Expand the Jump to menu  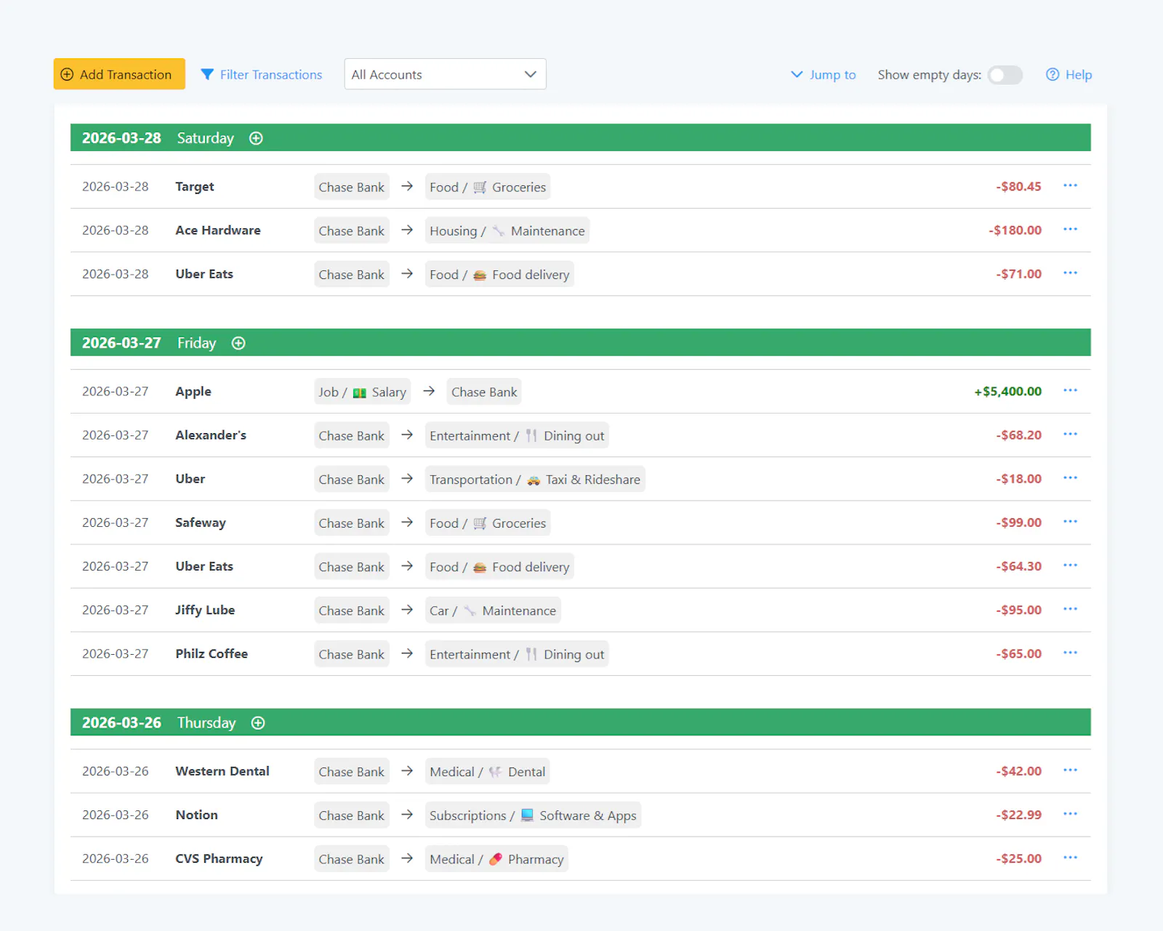click(823, 75)
